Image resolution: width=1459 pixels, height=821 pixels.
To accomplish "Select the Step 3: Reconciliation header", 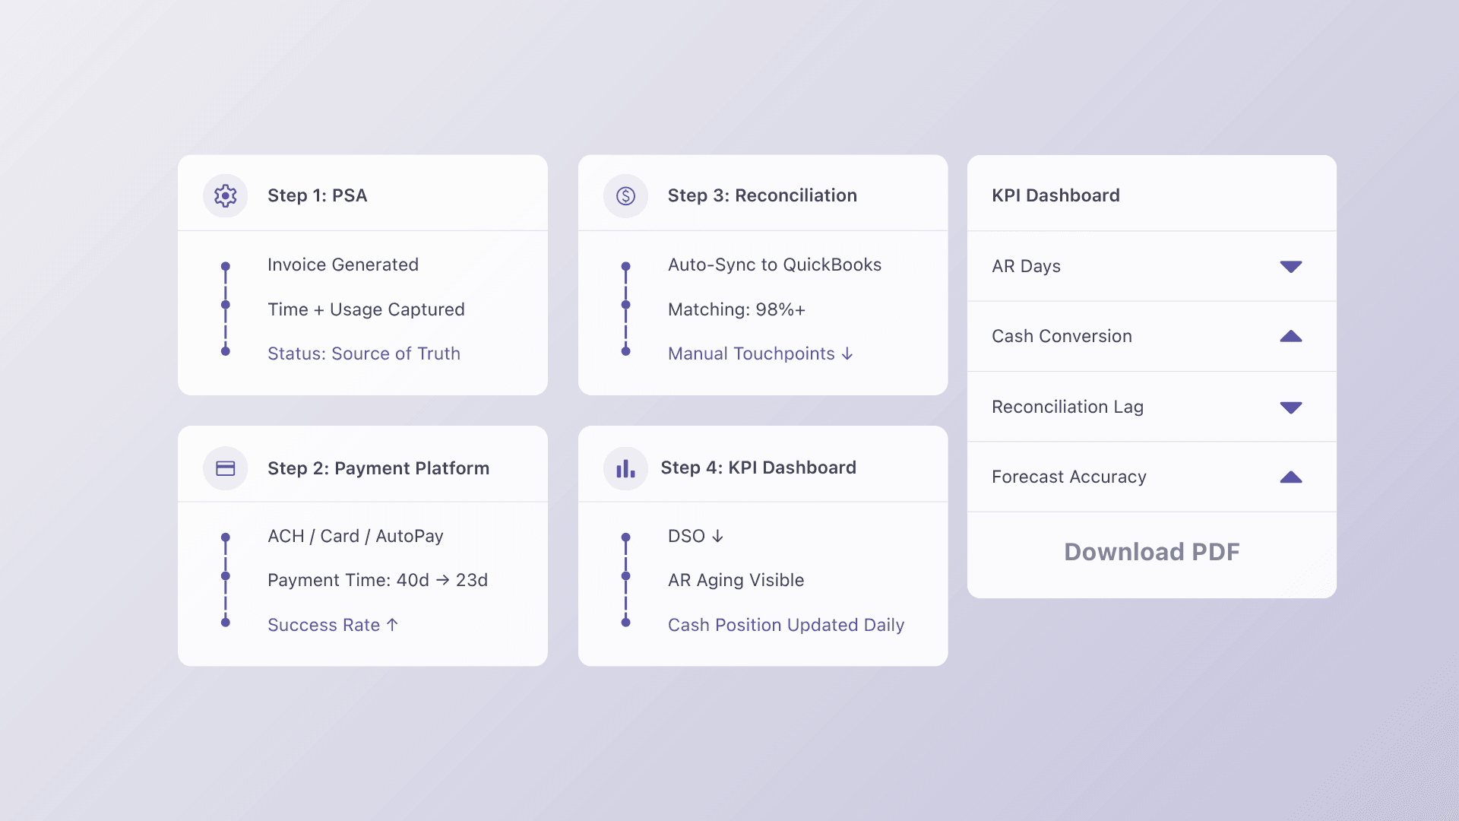I will pos(761,196).
